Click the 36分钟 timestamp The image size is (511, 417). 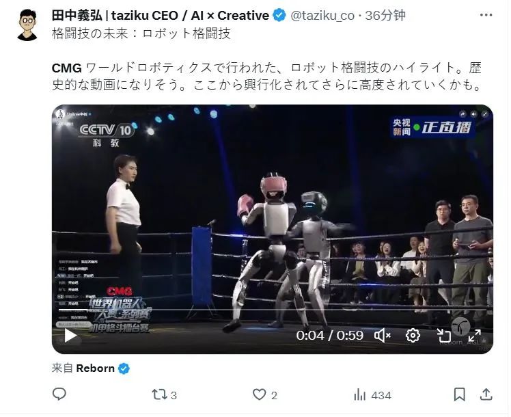coord(385,15)
